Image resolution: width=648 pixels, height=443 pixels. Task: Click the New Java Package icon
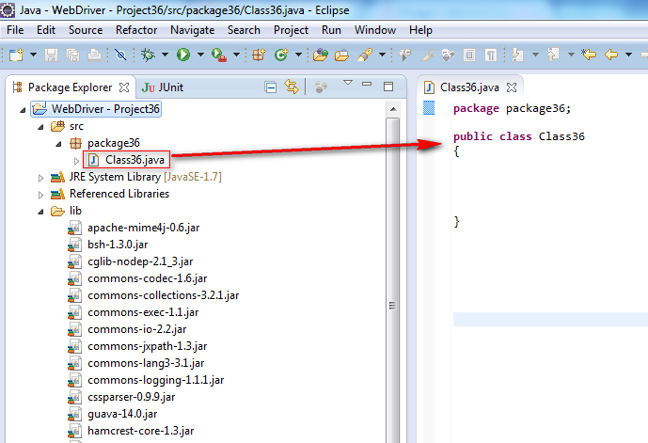(x=260, y=55)
